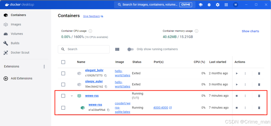Image resolution: width=271 pixels, height=126 pixels.
Task: Click the global search bar
Action: [155, 5]
